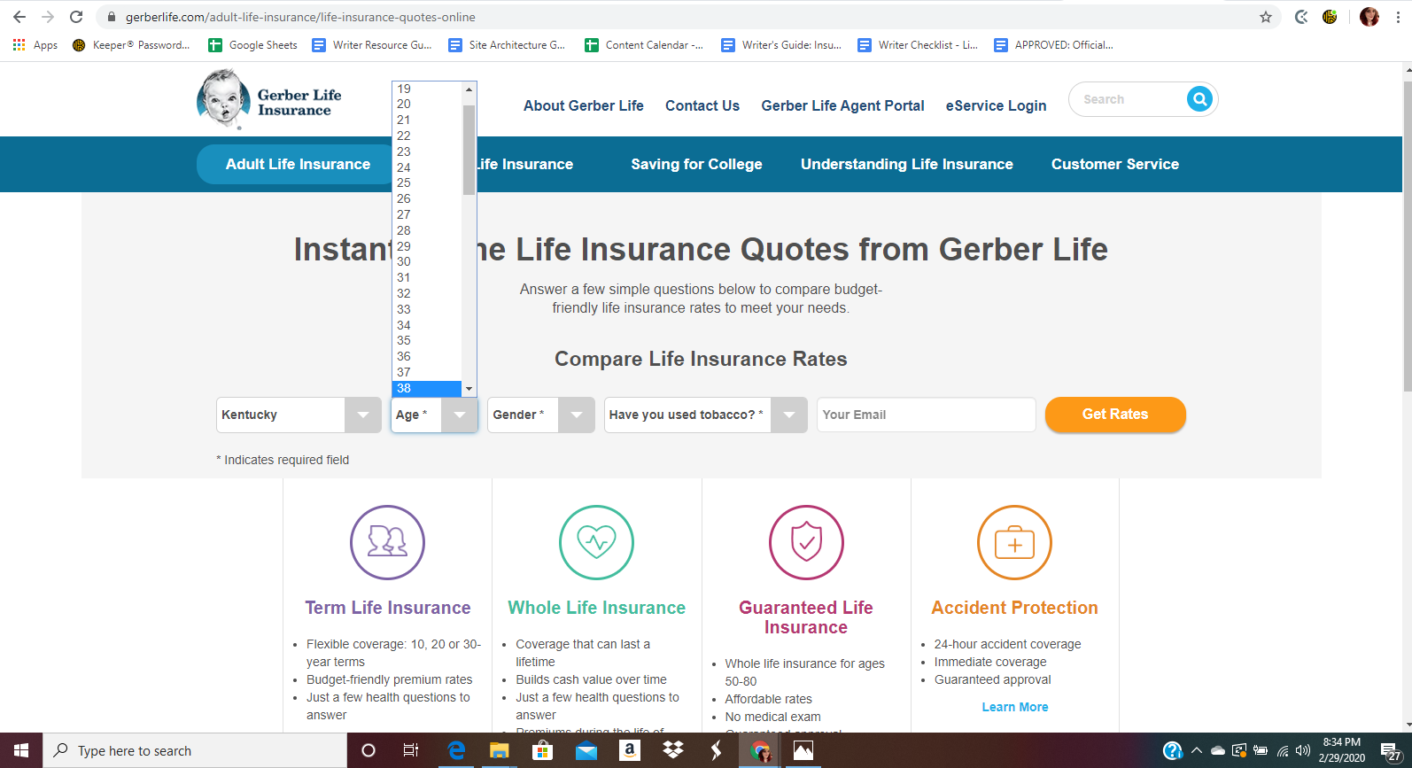Image resolution: width=1412 pixels, height=768 pixels.
Task: Click the Guaranteed Life shield icon
Action: [x=806, y=542]
